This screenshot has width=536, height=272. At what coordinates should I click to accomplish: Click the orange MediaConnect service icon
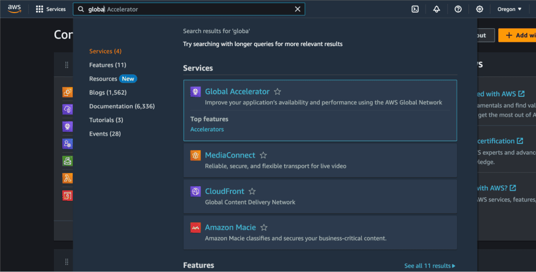[196, 155]
